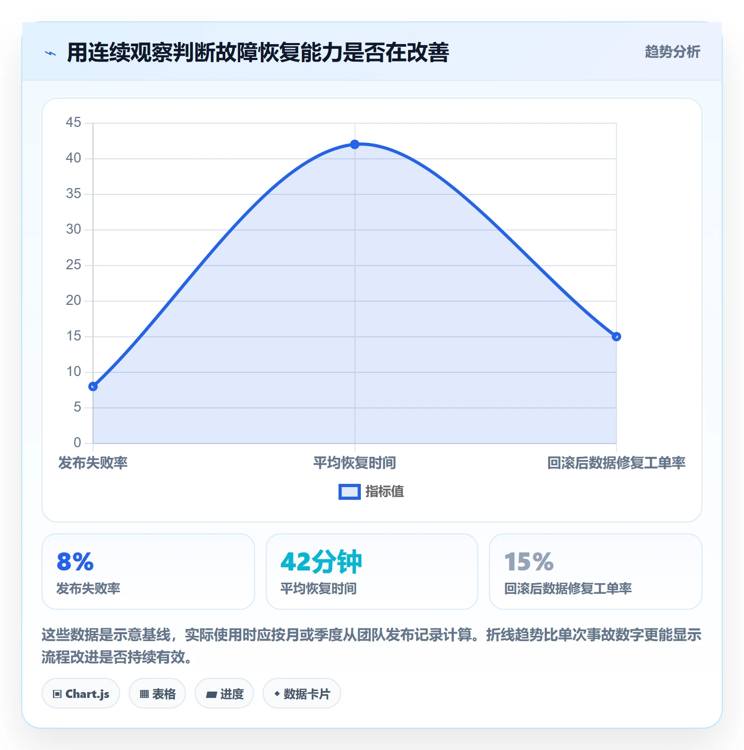The height and width of the screenshot is (750, 744).
Task: Select the data point at value 15
Action: click(x=616, y=336)
